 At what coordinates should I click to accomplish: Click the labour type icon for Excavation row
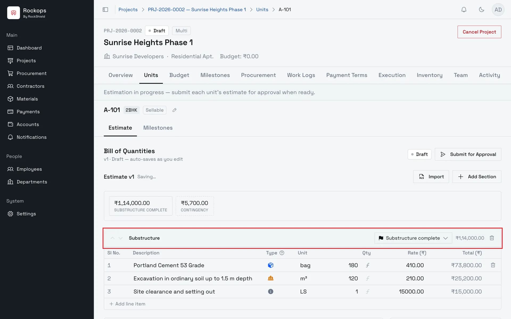pos(270,278)
